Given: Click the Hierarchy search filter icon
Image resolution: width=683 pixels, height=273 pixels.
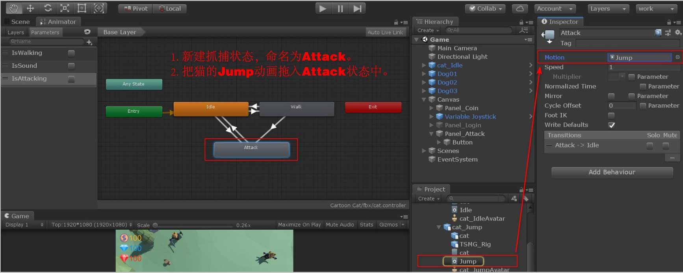Looking at the screenshot, I should point(523,30).
